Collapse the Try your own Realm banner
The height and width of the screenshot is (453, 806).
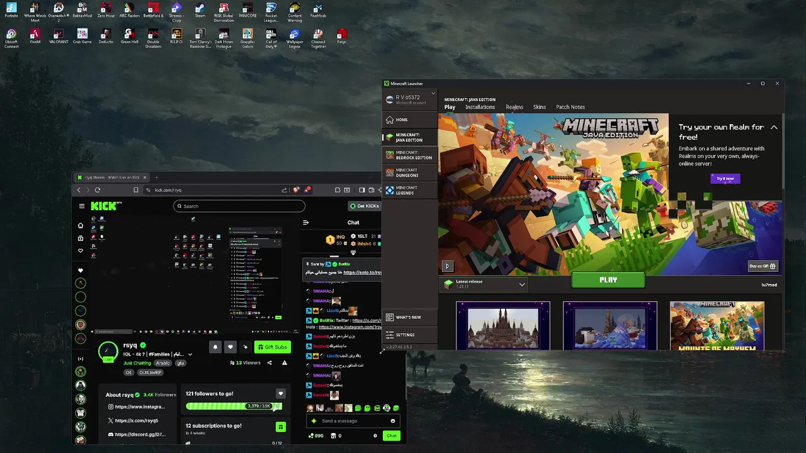pyautogui.click(x=774, y=127)
